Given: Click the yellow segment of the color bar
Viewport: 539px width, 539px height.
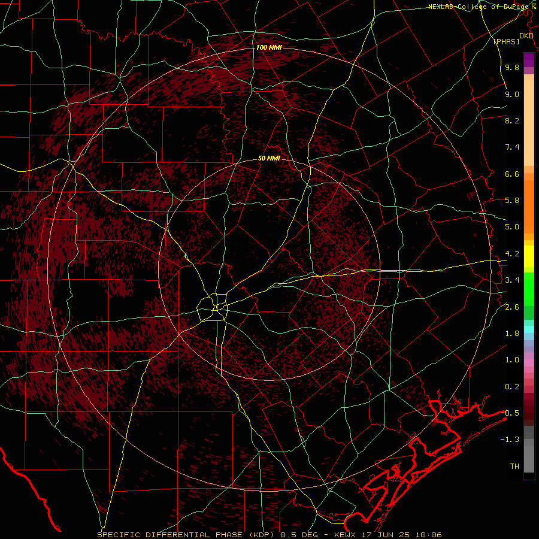Looking at the screenshot, I should click(529, 256).
